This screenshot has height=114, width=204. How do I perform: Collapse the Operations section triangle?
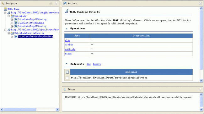click(x=67, y=29)
